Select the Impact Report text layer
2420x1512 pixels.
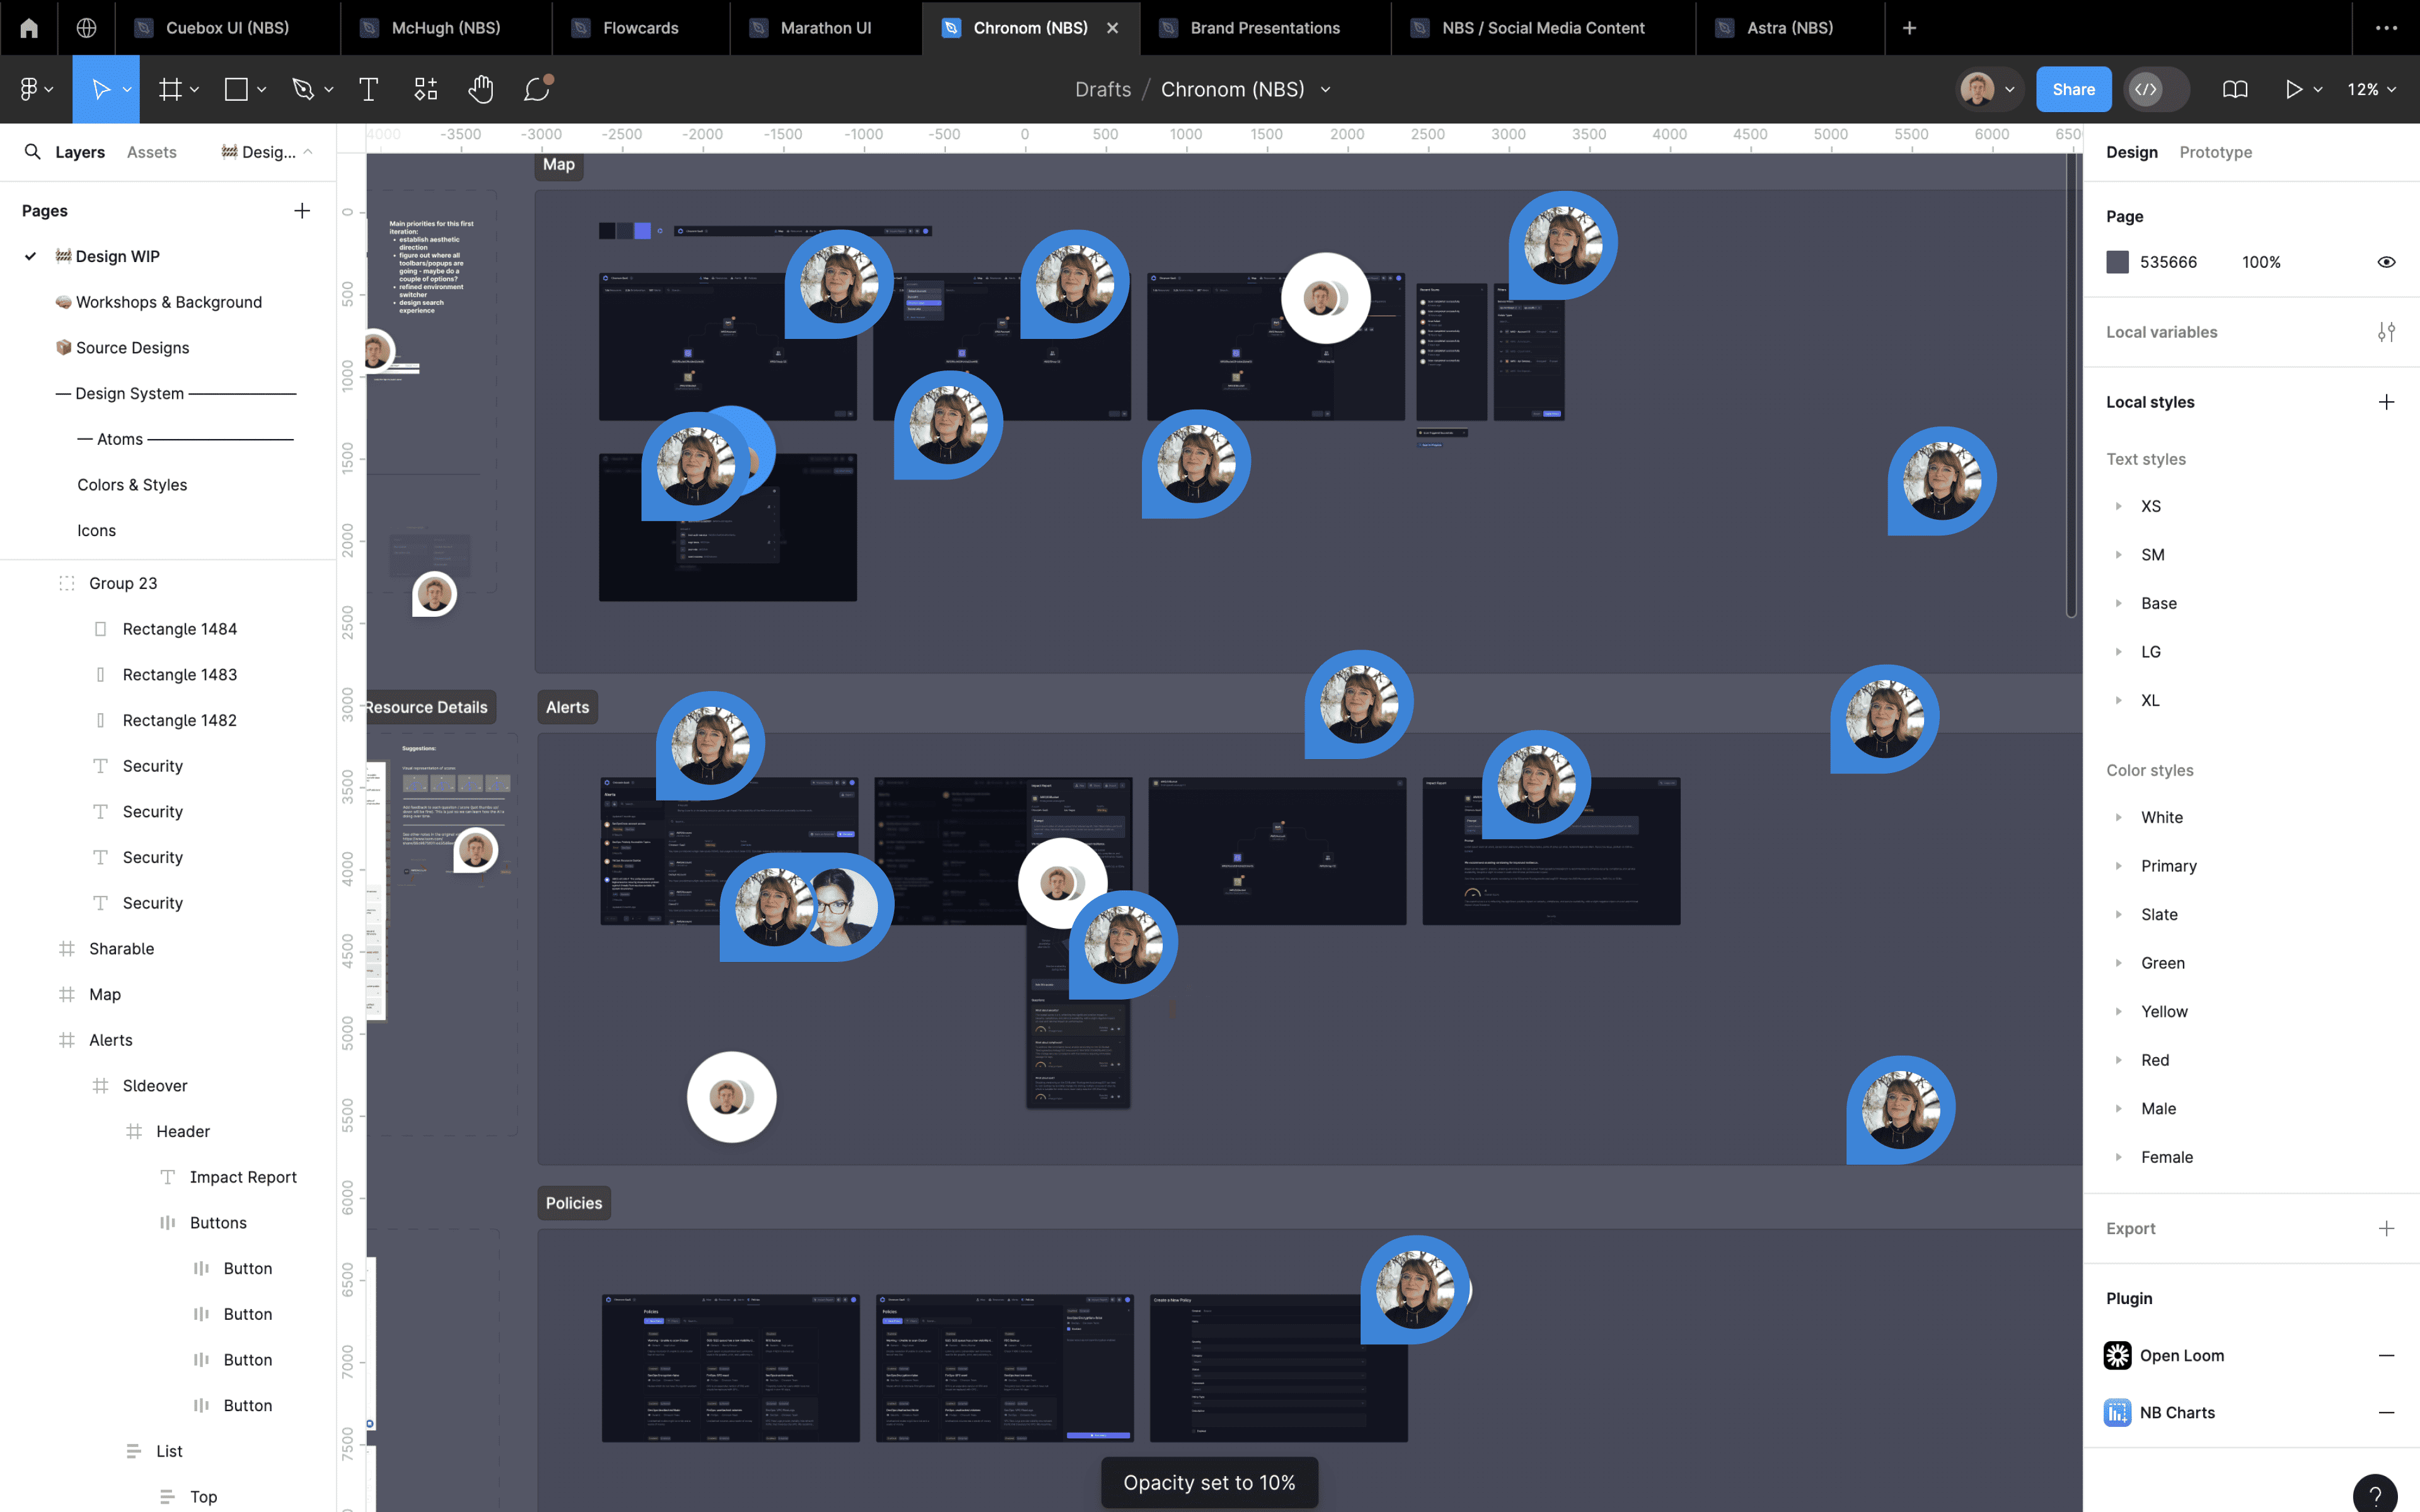(x=243, y=1177)
